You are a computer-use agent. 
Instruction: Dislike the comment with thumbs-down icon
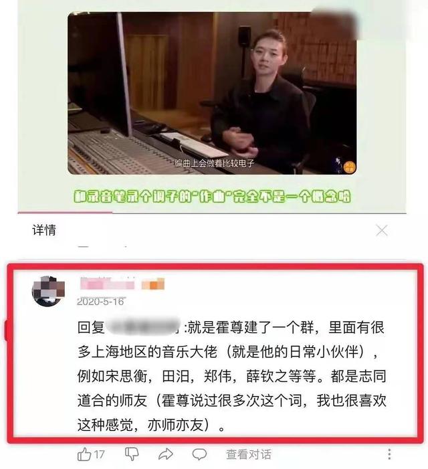point(132,454)
